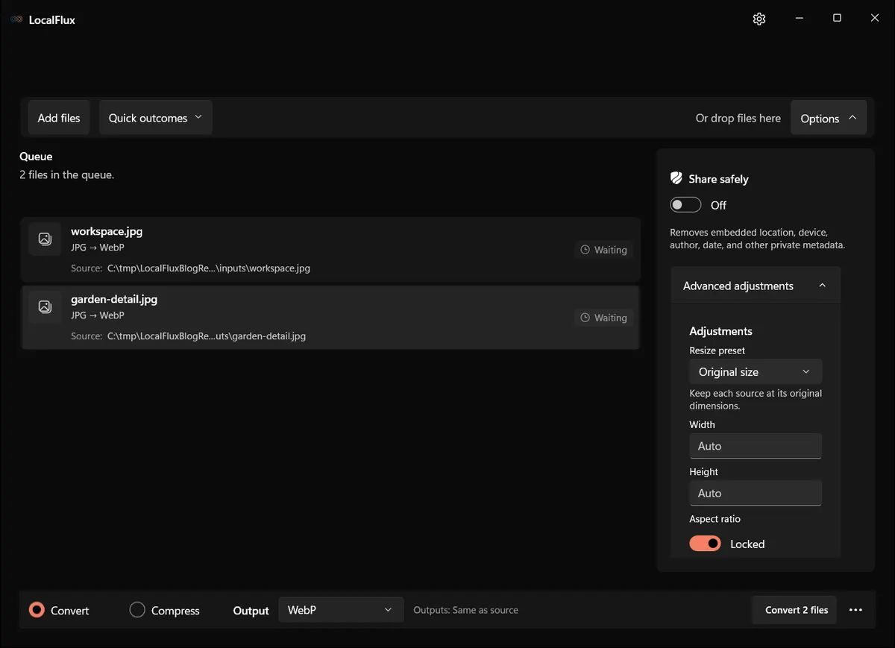Open the three-dots more actions menu
This screenshot has height=648, width=895.
point(855,610)
